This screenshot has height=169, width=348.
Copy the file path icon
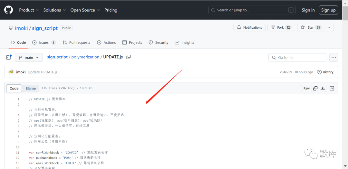coord(129,57)
